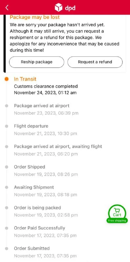Click the dpd box logo icon
Viewport: 130px width, 262px height.
click(x=59, y=8)
